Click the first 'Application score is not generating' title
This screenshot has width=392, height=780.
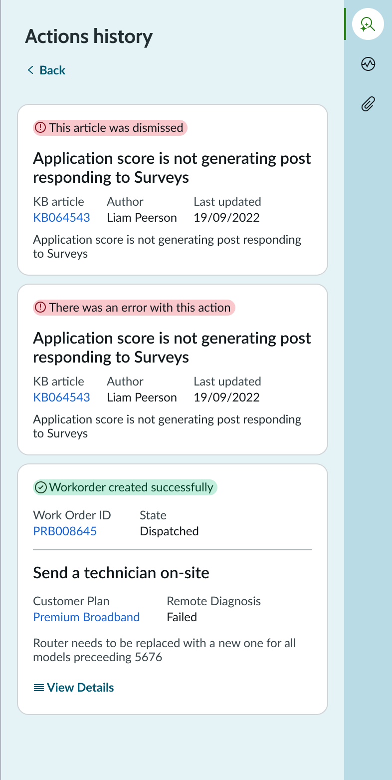click(172, 167)
